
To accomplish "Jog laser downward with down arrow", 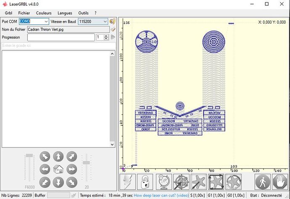I will 58,182.
